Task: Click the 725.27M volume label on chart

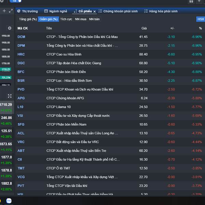Action: (6, 78)
